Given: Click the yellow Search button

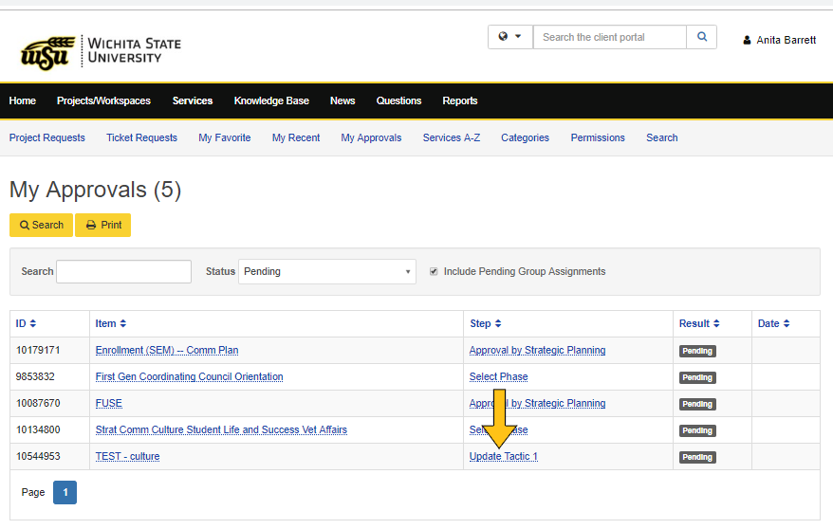Looking at the screenshot, I should pyautogui.click(x=42, y=225).
